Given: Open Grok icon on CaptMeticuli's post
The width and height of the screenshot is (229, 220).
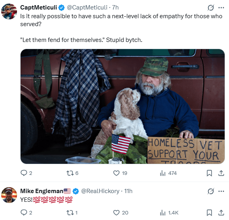Looking at the screenshot, I should (210, 8).
